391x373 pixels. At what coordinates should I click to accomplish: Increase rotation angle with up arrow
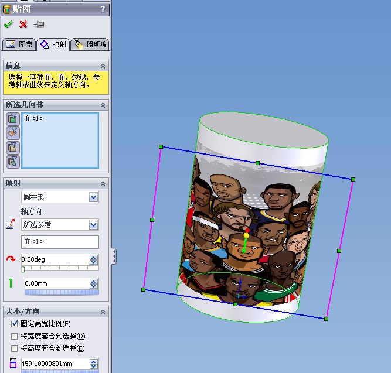point(94,257)
